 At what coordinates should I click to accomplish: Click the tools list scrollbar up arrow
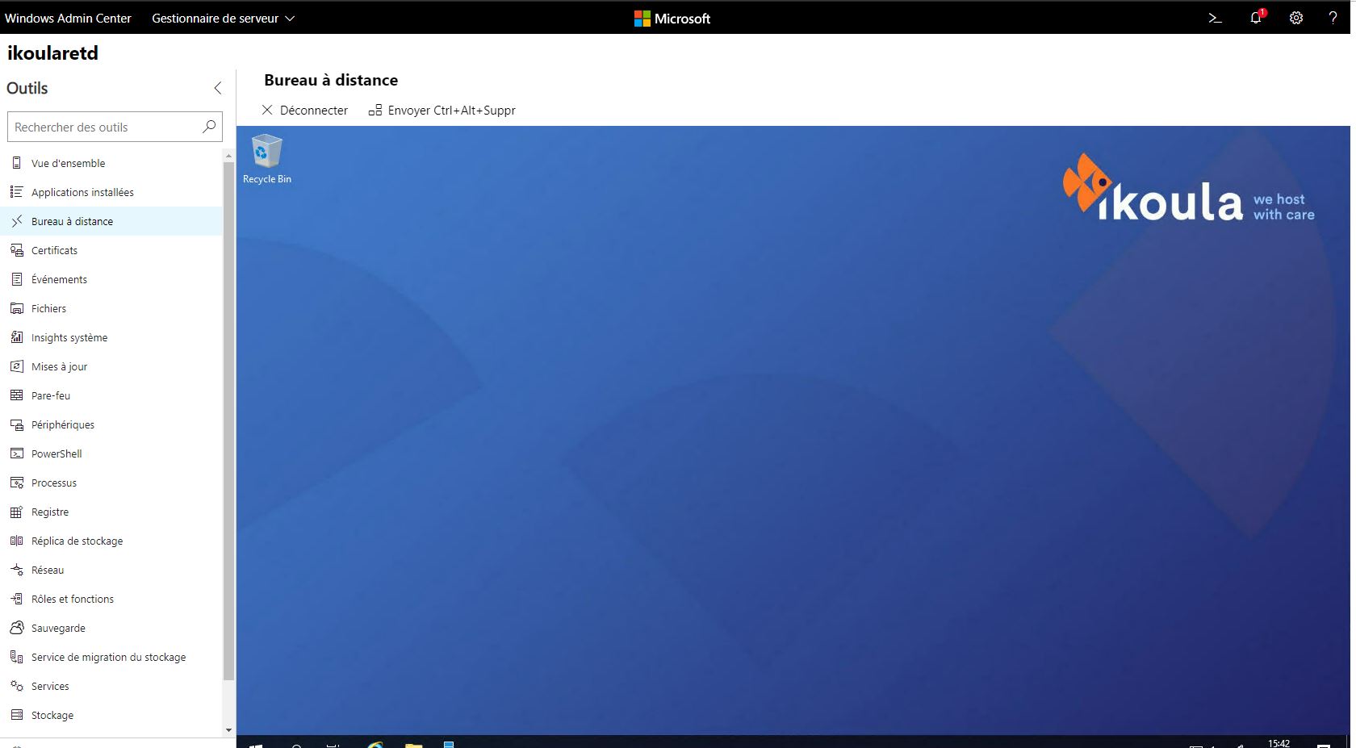(228, 155)
